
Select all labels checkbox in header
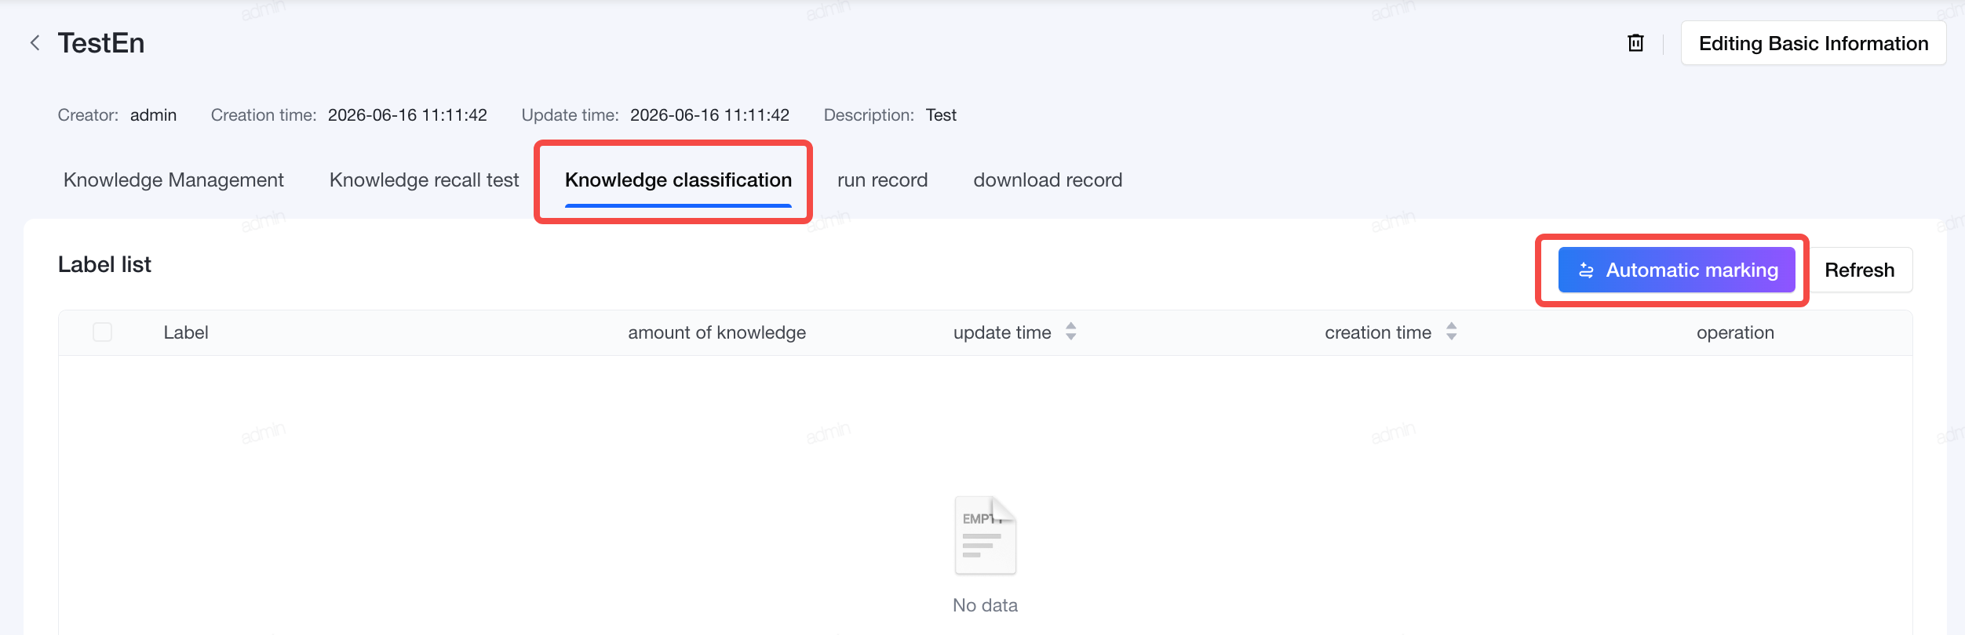pyautogui.click(x=102, y=332)
